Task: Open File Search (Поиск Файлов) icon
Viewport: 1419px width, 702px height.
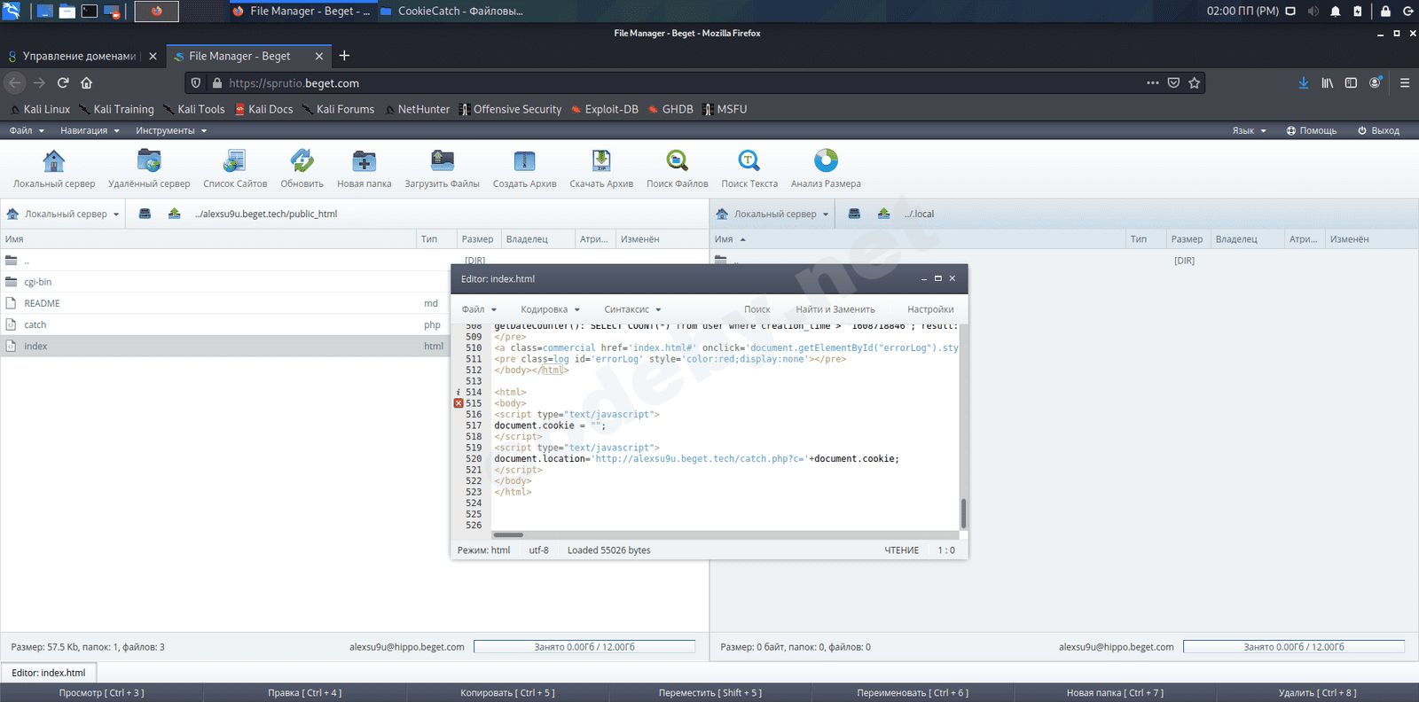Action: [x=678, y=161]
